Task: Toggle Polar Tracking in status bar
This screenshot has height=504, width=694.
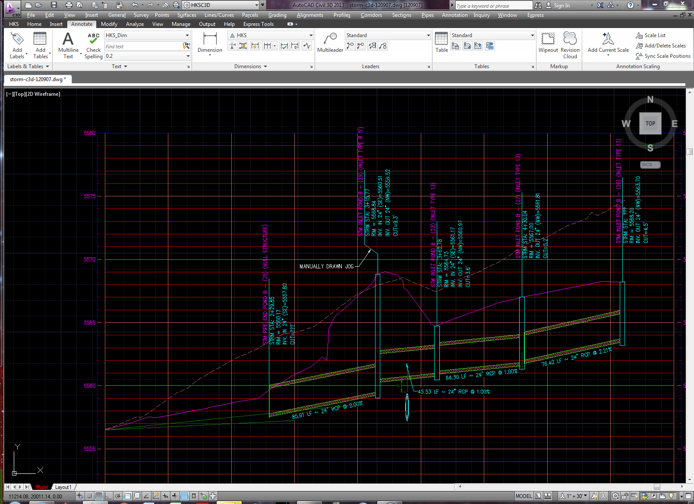Action: (118, 496)
